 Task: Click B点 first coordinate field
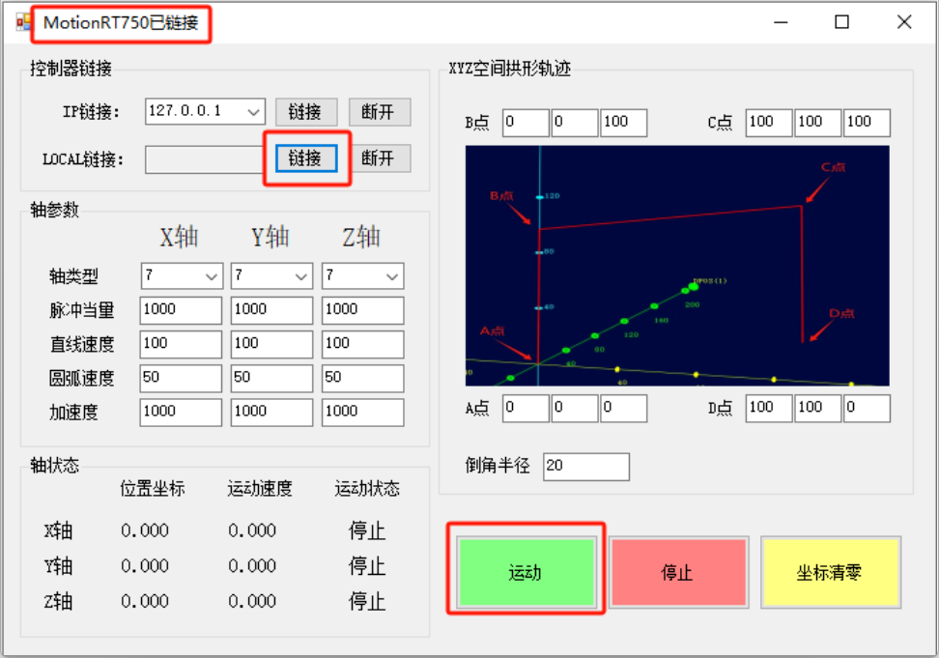pos(526,123)
